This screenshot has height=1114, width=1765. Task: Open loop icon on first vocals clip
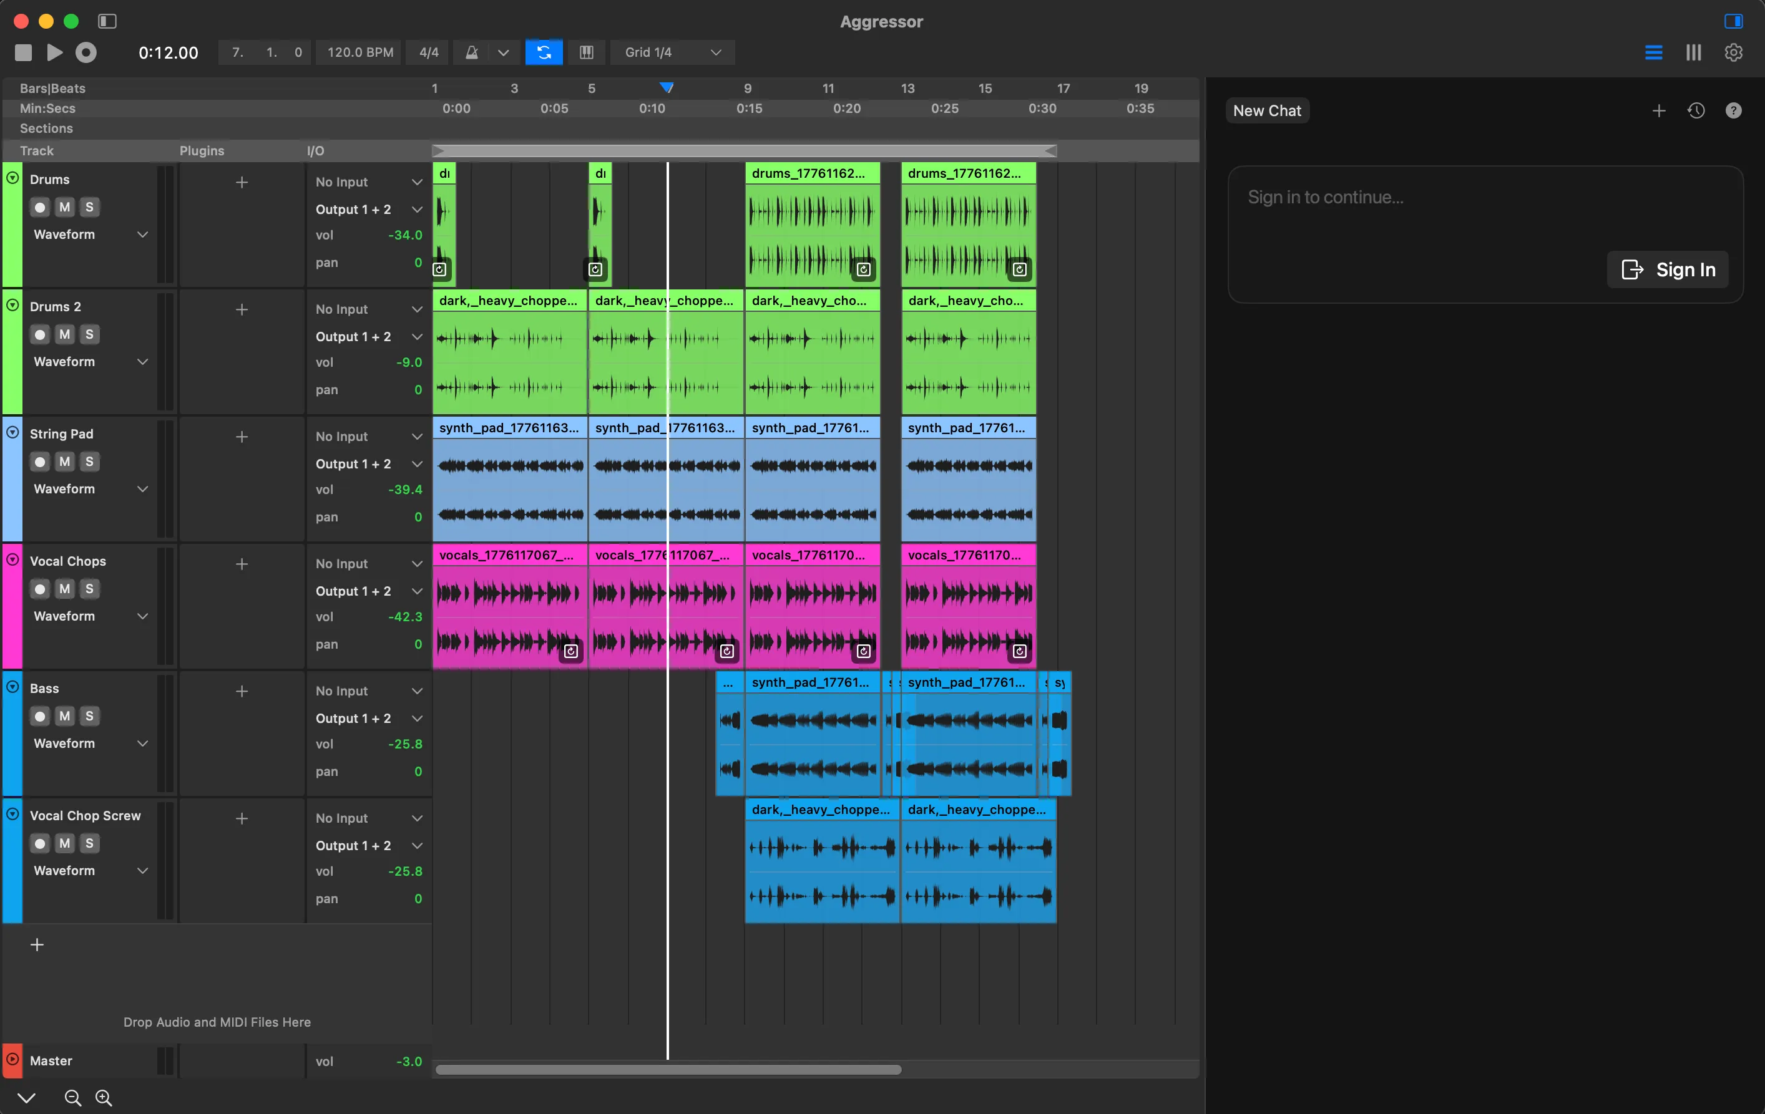point(571,651)
